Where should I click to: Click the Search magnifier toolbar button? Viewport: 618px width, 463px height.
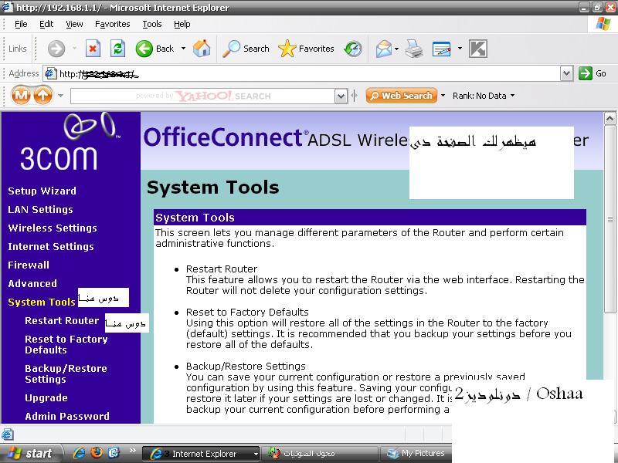pos(246,49)
